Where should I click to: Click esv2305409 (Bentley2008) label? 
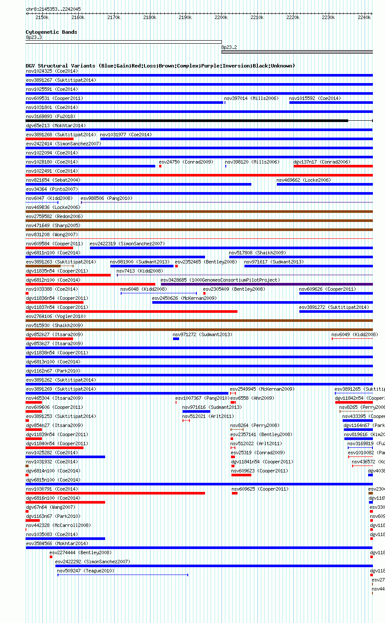coord(234,289)
